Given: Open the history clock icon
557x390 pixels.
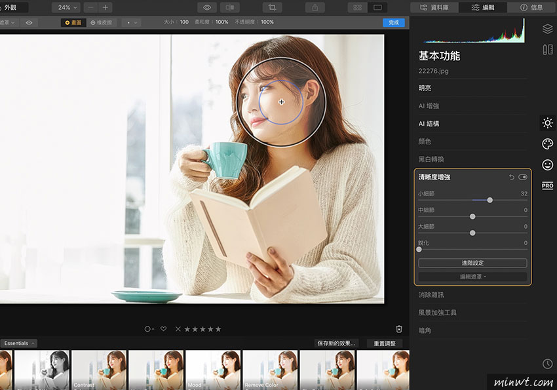Looking at the screenshot, I should tap(547, 364).
